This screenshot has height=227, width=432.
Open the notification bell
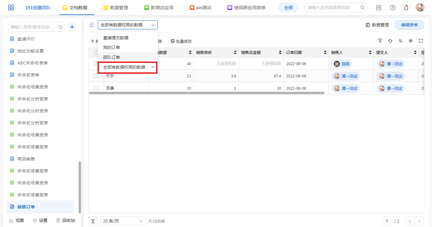click(x=406, y=8)
